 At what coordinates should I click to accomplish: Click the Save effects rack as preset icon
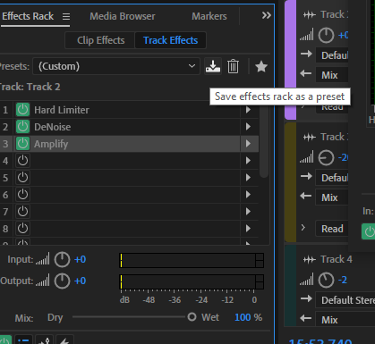[x=213, y=66]
